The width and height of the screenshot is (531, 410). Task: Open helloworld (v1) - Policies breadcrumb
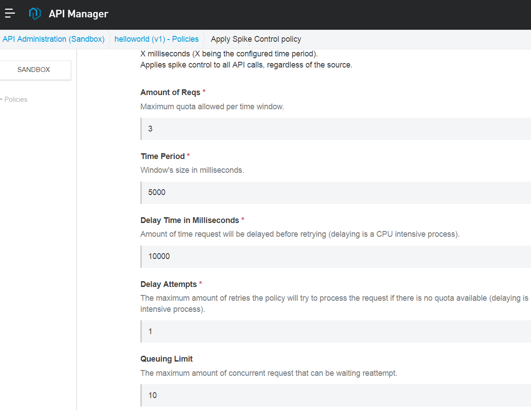156,39
